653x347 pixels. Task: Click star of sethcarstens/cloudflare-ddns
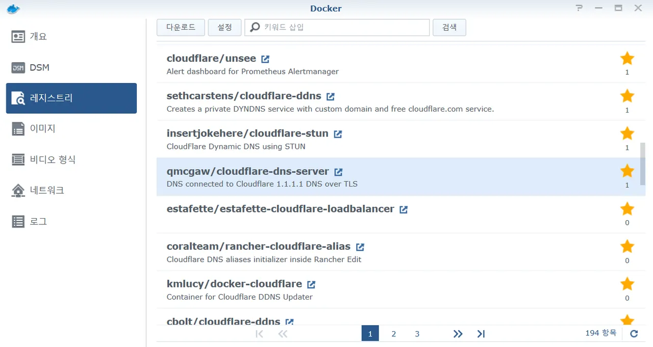click(x=627, y=96)
